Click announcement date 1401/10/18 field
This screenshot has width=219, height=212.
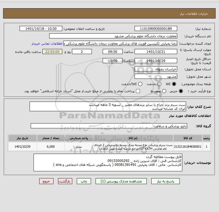[41, 28]
